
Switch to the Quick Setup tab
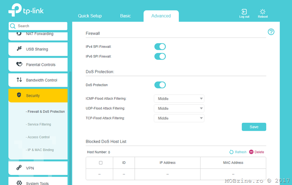click(90, 16)
